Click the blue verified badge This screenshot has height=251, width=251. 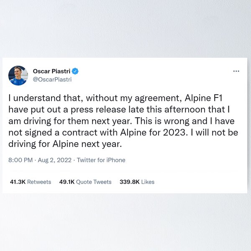(x=75, y=71)
